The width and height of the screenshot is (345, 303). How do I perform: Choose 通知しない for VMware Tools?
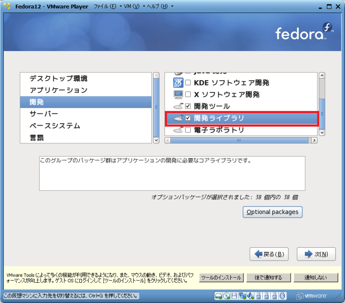point(315,278)
